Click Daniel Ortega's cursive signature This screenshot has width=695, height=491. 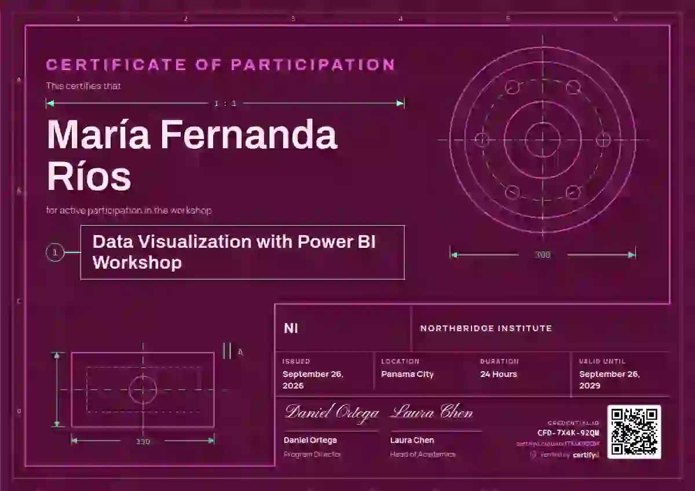[x=331, y=413]
